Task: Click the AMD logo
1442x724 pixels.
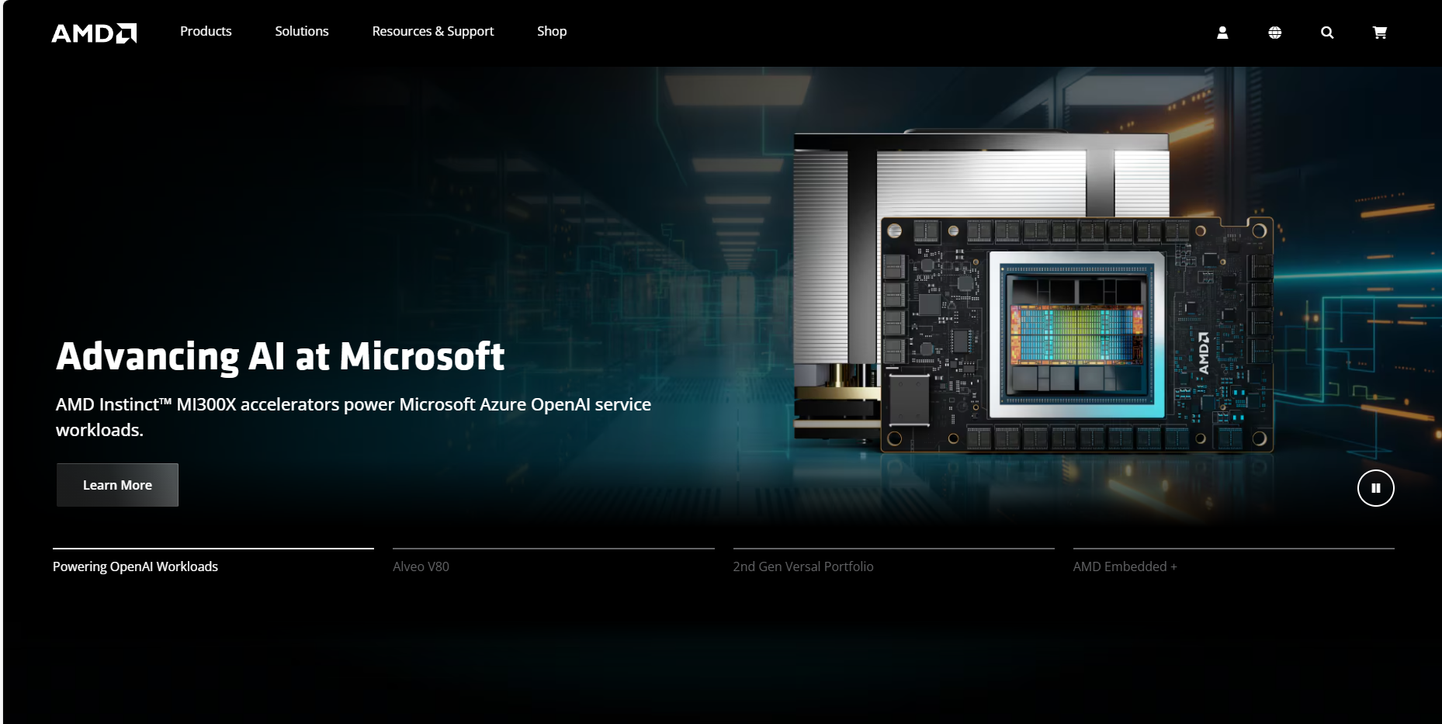Action: pyautogui.click(x=94, y=33)
